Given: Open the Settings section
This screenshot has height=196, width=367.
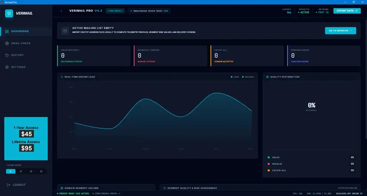Looking at the screenshot, I should pos(26,67).
